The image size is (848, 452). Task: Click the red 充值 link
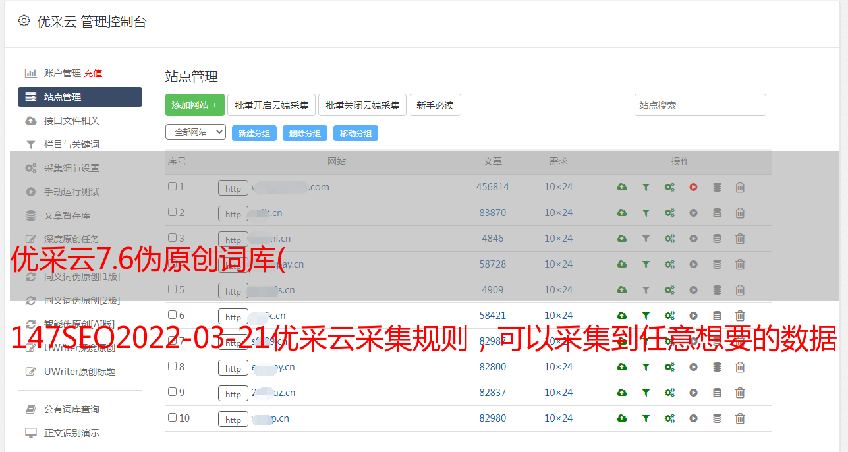point(93,73)
